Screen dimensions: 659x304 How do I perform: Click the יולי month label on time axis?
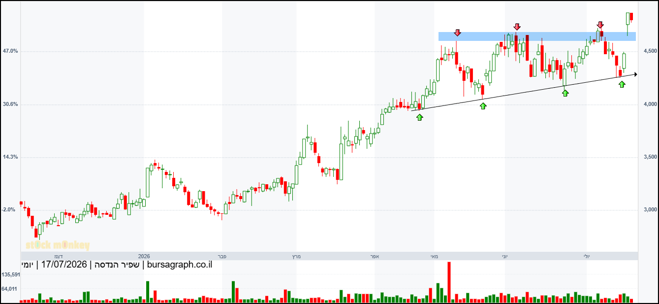pos(586,256)
